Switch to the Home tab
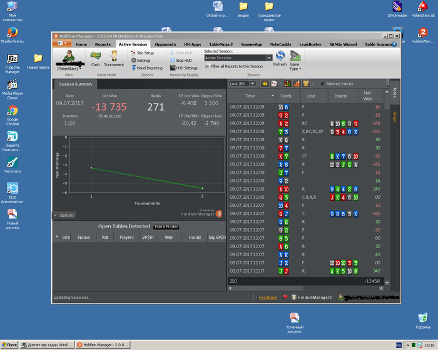The height and width of the screenshot is (350, 438). pos(81,44)
